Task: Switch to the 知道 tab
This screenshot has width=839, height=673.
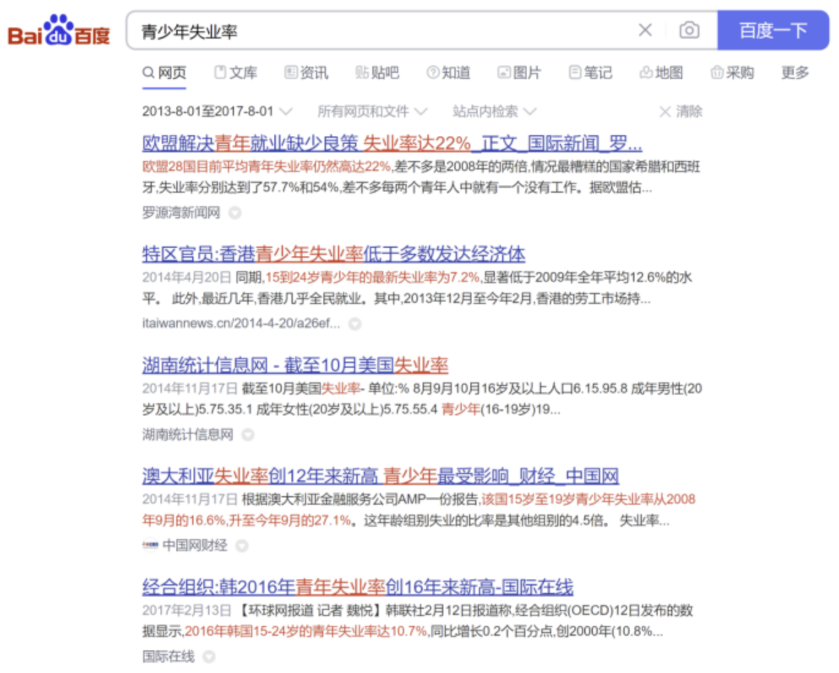Action: 449,73
